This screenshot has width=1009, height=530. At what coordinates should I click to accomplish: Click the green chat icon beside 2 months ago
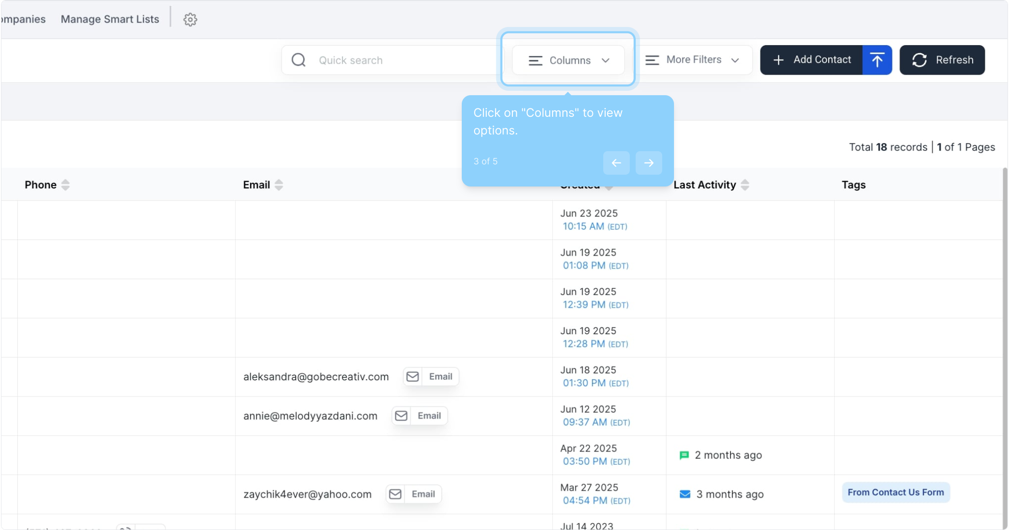[684, 455]
